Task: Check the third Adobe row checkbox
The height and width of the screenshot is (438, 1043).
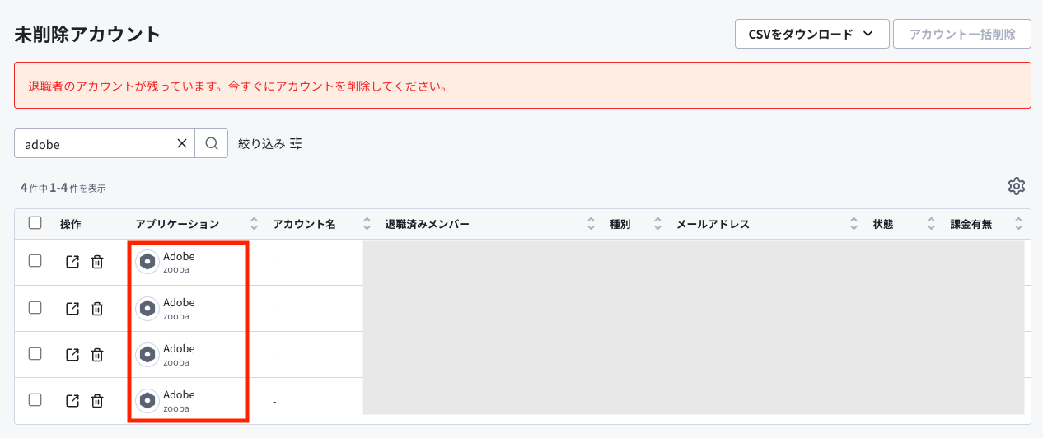Action: [x=35, y=353]
